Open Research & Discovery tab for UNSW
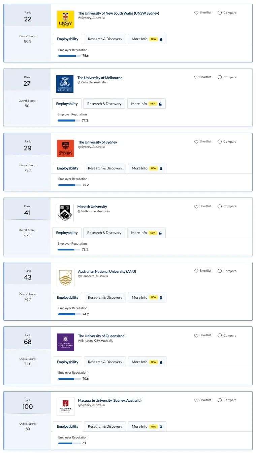The height and width of the screenshot is (453, 256). [105, 39]
